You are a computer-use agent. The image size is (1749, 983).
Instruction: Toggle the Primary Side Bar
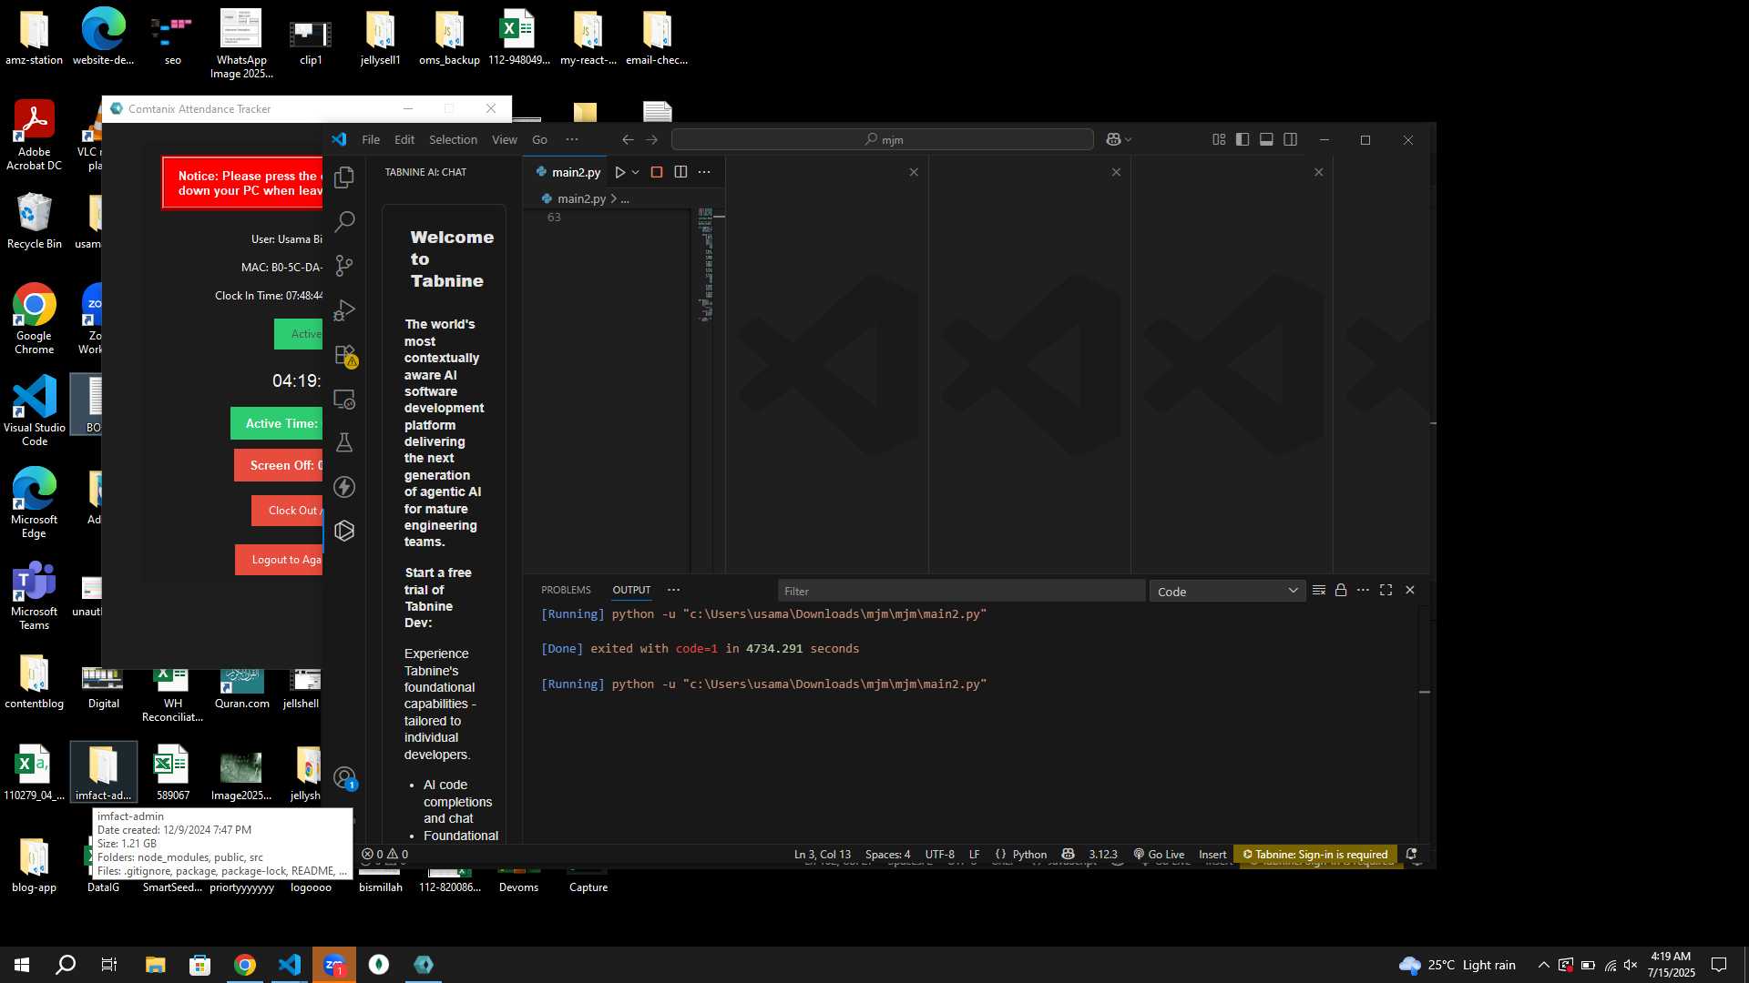[x=1243, y=139]
